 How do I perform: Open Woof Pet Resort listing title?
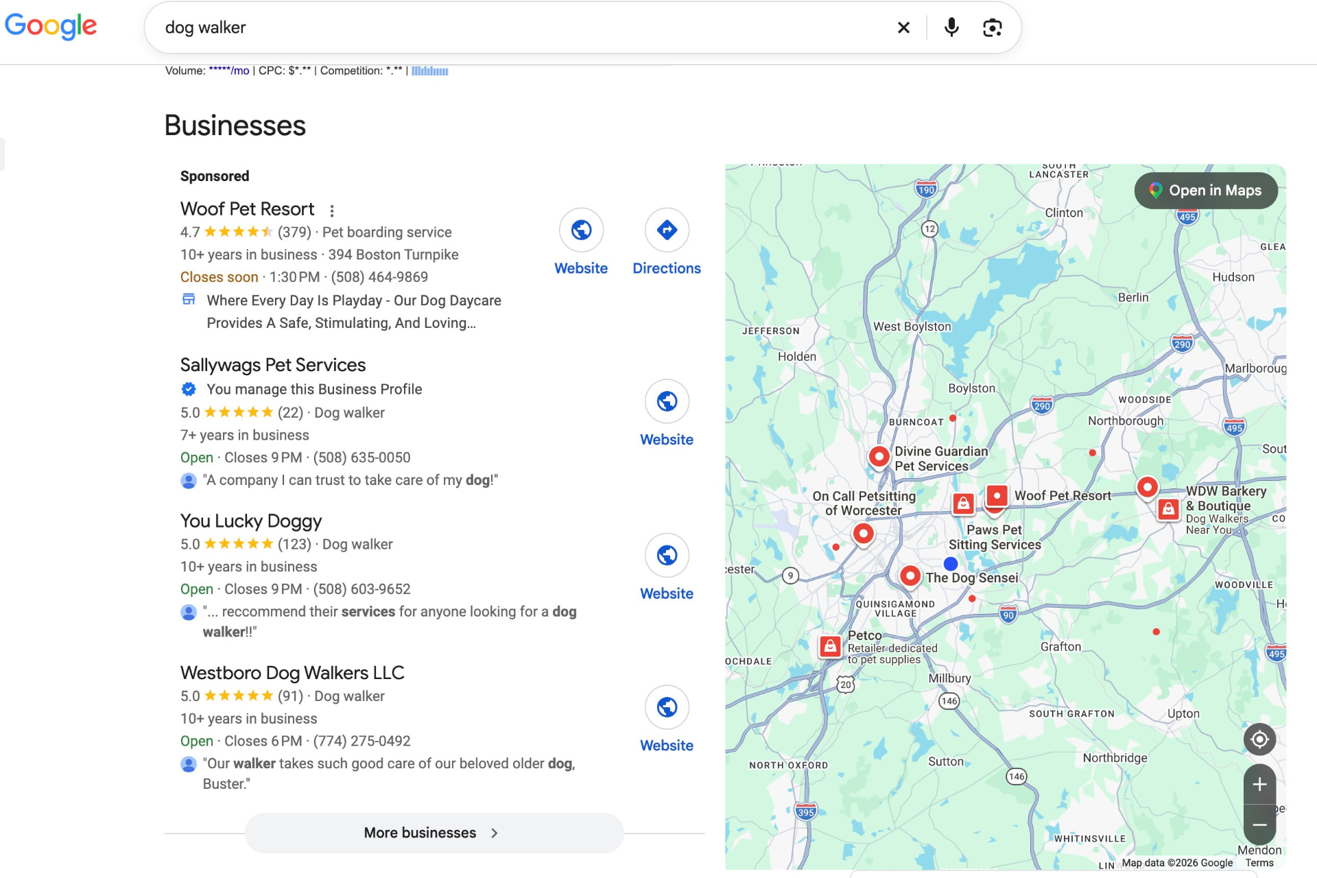click(247, 209)
